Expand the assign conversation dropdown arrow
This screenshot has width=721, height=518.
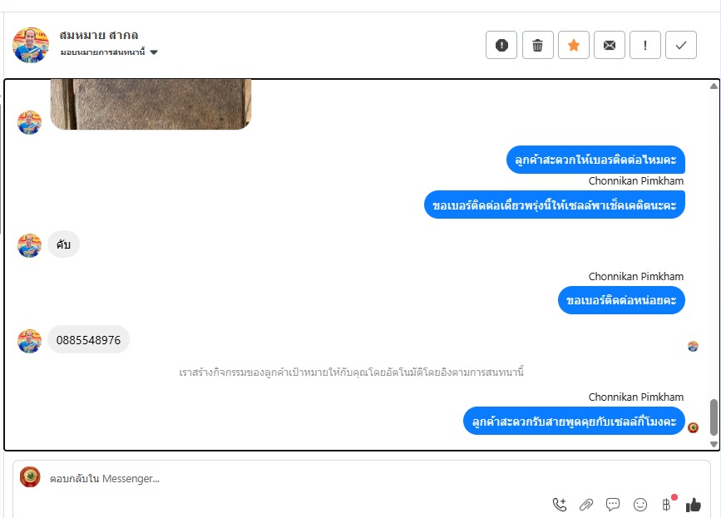point(154,52)
